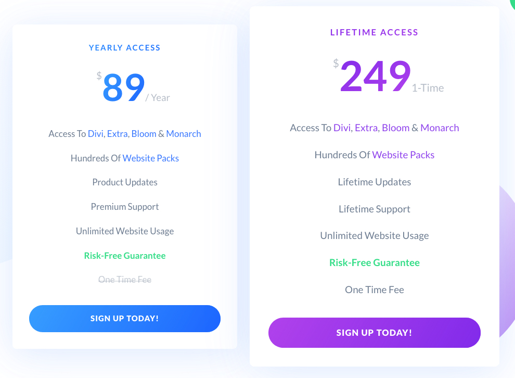The width and height of the screenshot is (515, 378).
Task: Open the Monarch link in Yearly Access card
Action: tap(184, 134)
